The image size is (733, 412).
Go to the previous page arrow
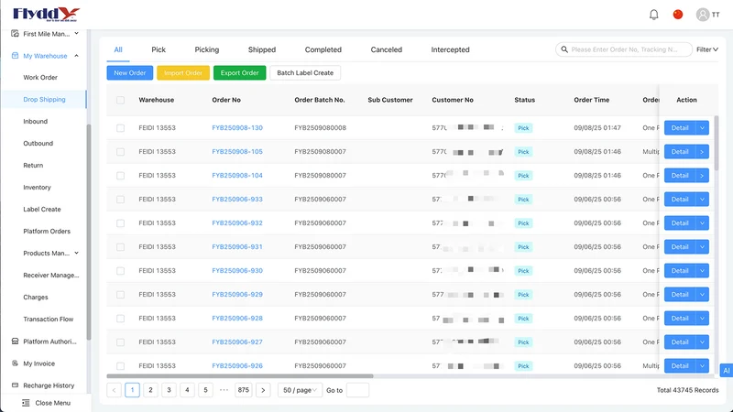tap(114, 390)
